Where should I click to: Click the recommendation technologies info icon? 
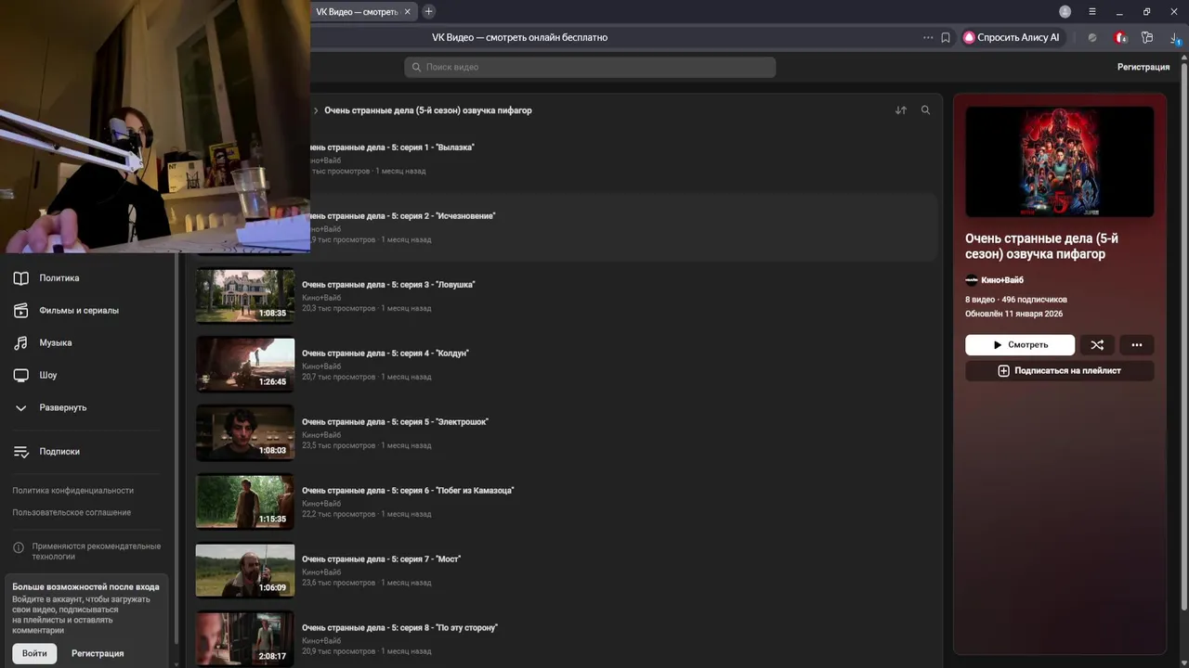point(19,547)
